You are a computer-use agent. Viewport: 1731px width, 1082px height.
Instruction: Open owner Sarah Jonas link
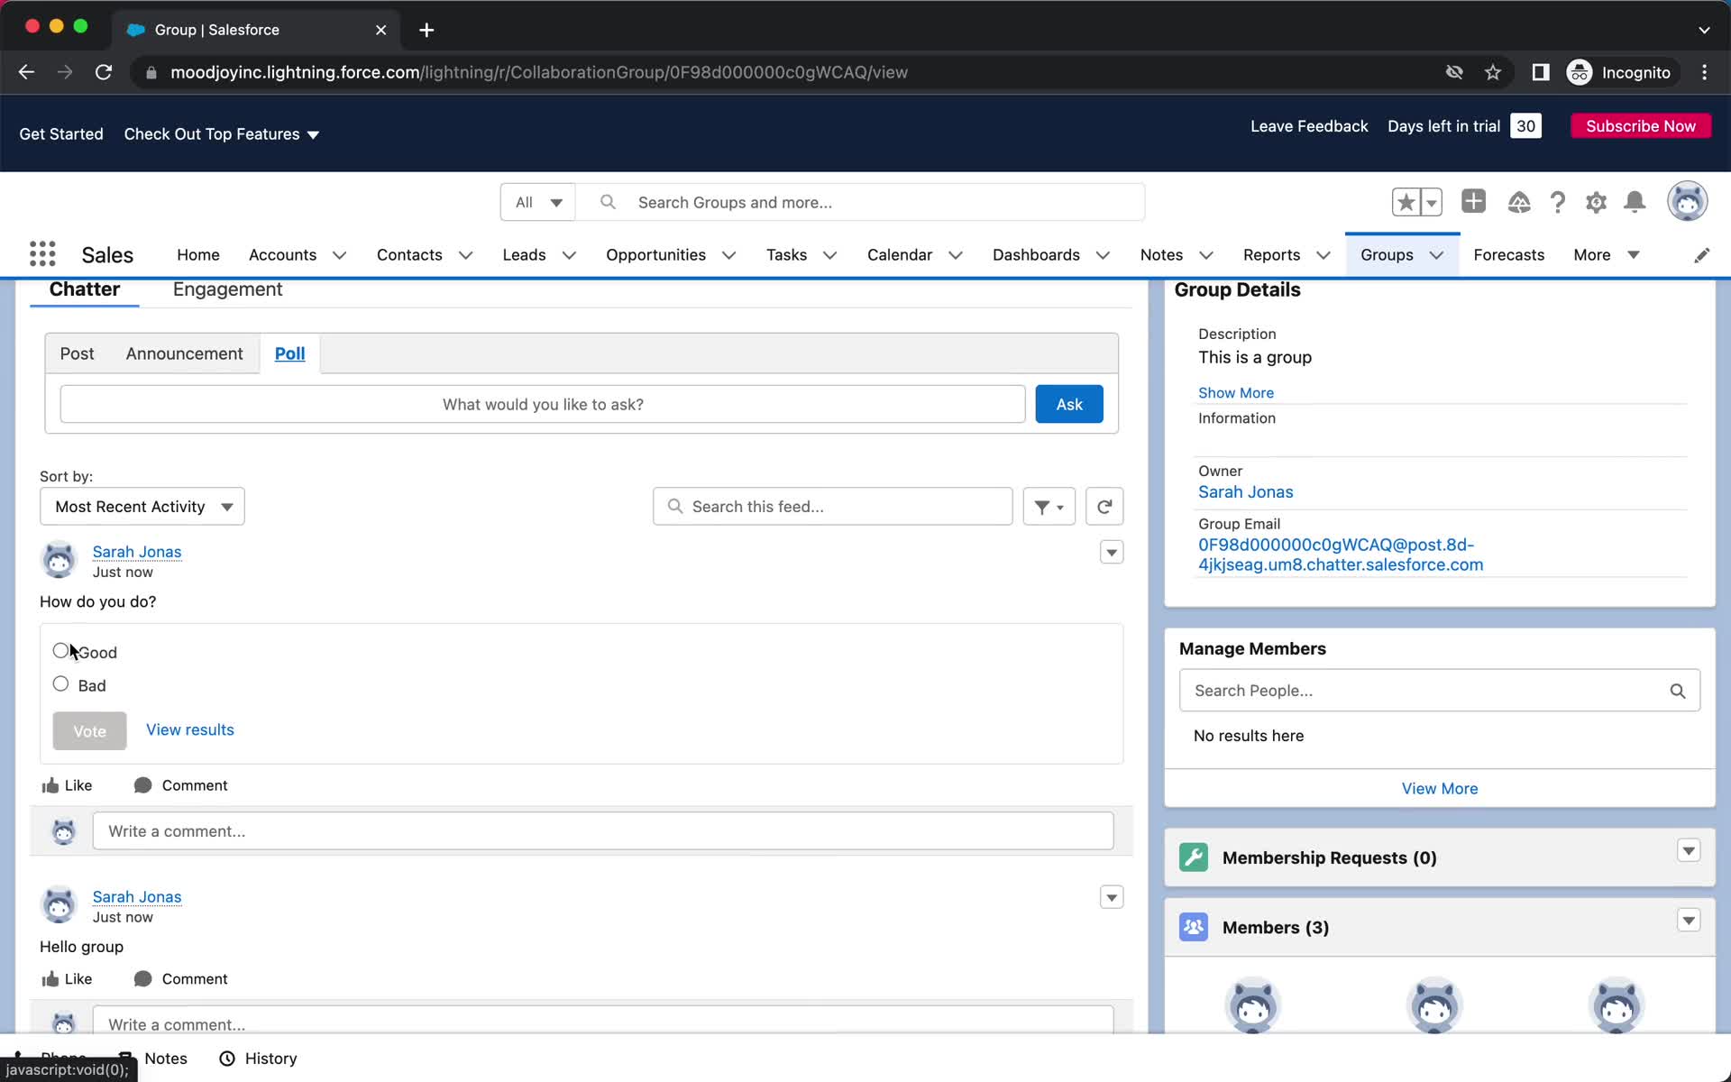1245,492
